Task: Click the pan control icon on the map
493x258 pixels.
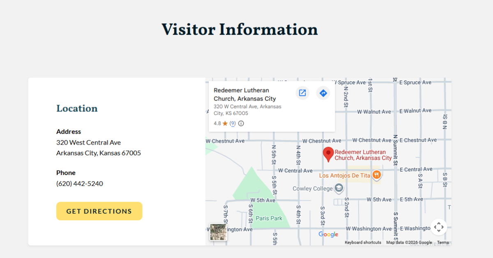Action: point(439,227)
